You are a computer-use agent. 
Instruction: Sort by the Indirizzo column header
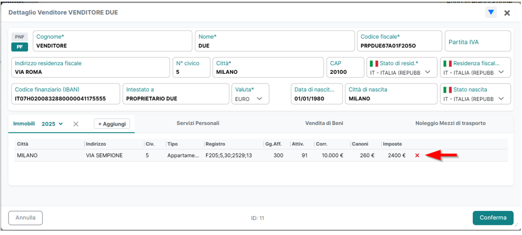(x=96, y=144)
